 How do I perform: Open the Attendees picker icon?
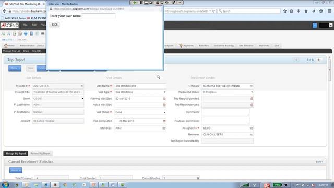[x=164, y=128]
